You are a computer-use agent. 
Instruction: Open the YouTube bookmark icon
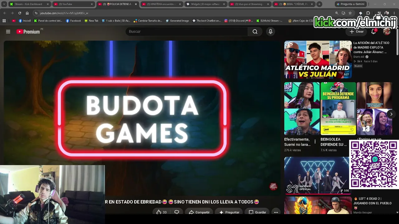13,21
